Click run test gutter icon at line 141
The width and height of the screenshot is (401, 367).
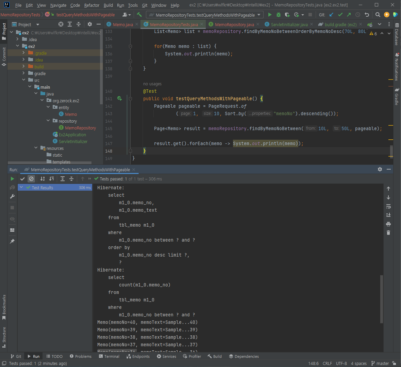(x=119, y=99)
